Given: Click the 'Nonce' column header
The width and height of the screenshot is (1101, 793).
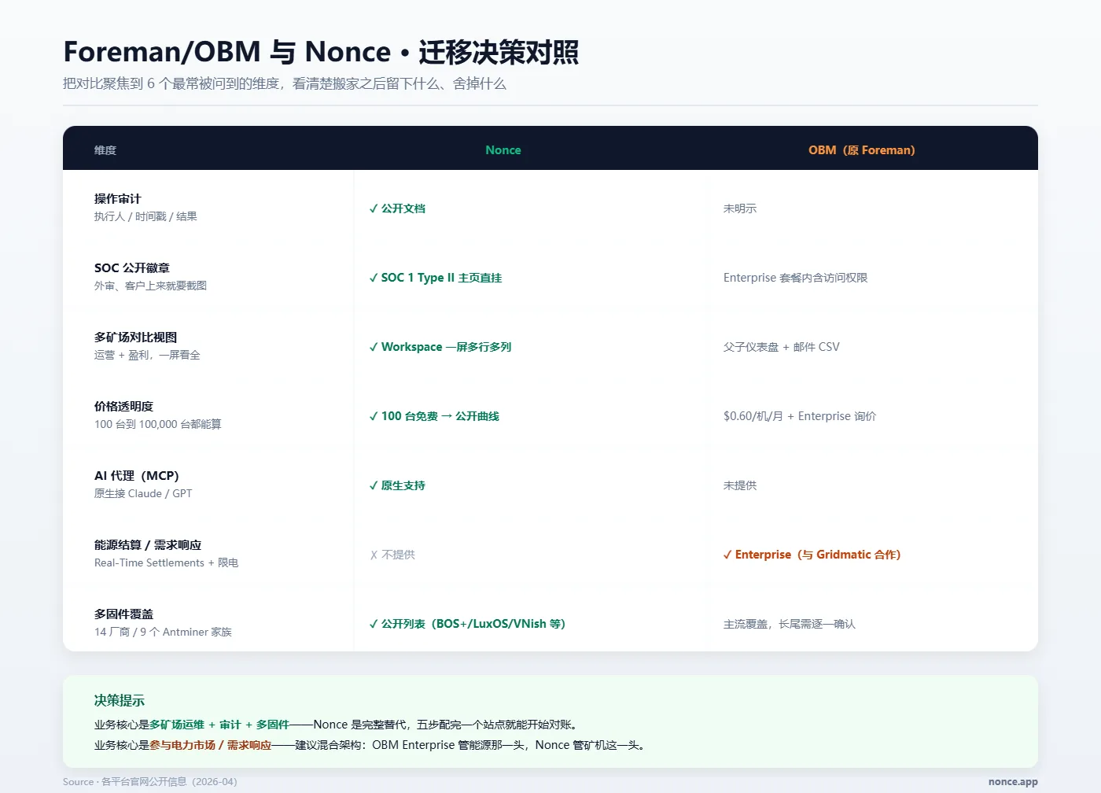Looking at the screenshot, I should tap(503, 150).
